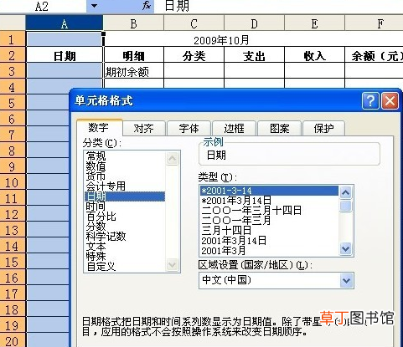Select 货币 in category list

(125, 176)
